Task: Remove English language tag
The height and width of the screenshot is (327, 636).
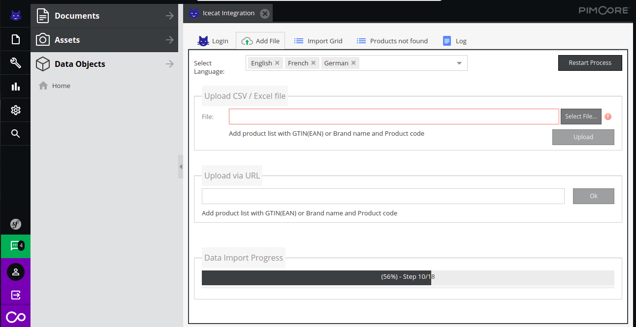Action: point(277,63)
